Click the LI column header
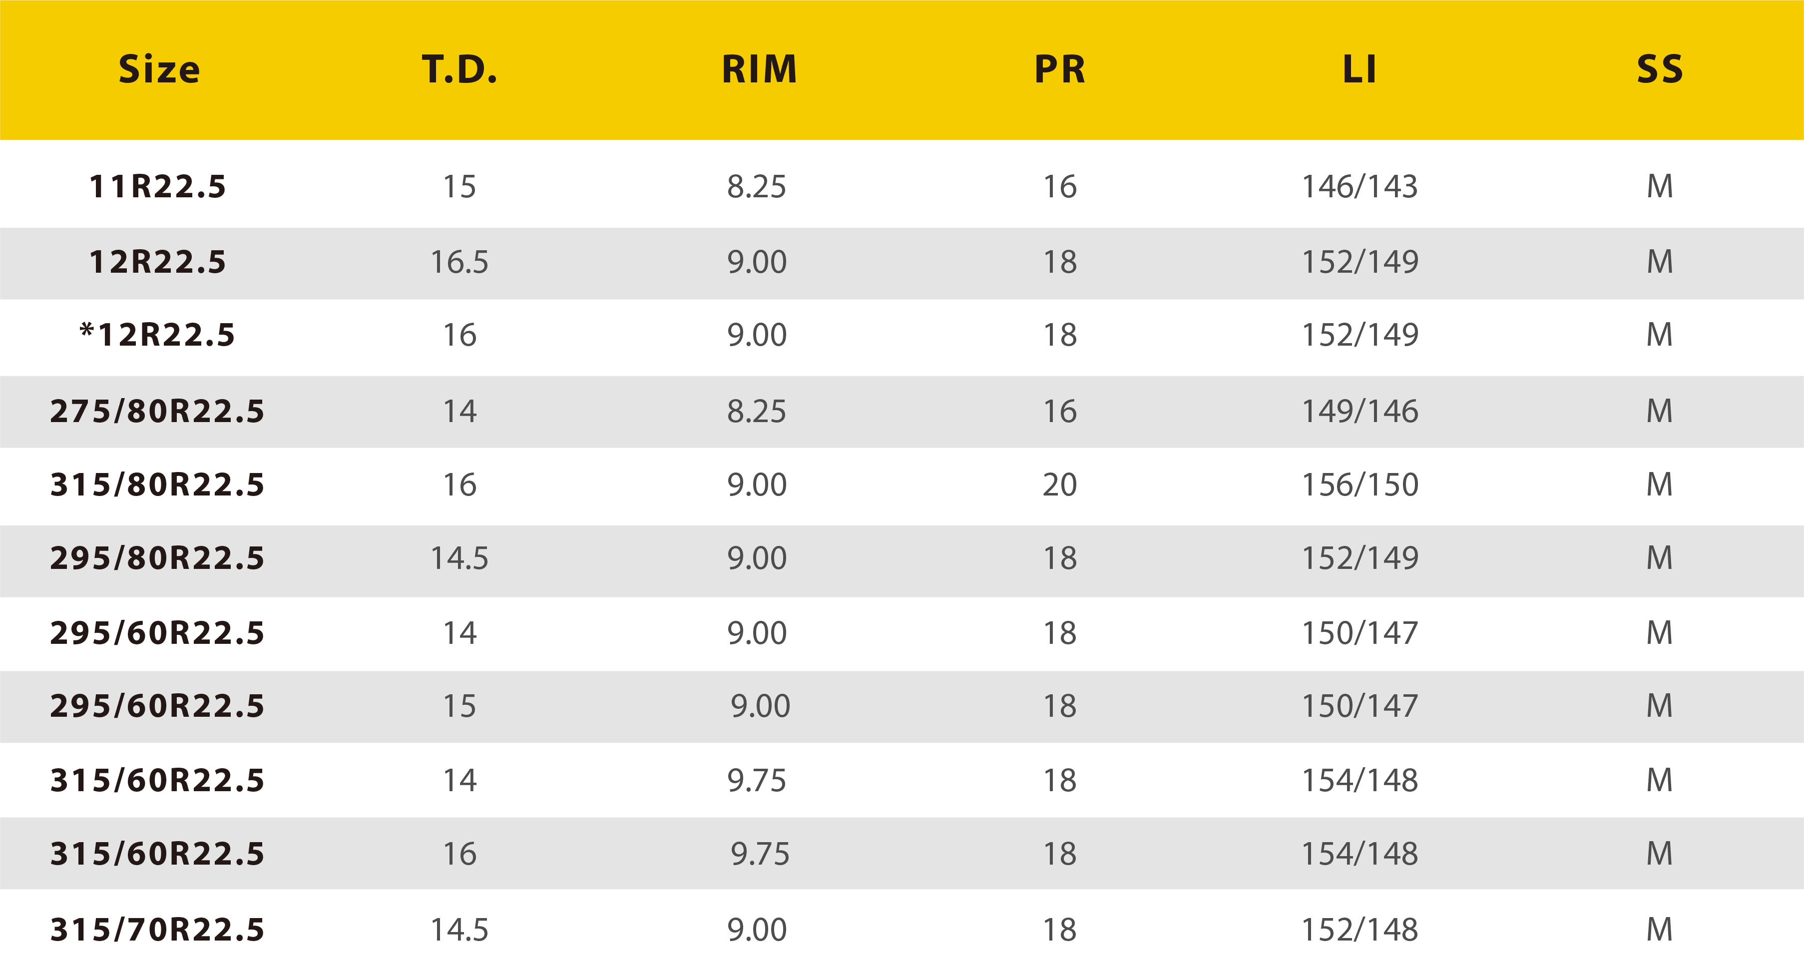This screenshot has width=1804, height=977. click(x=1359, y=69)
